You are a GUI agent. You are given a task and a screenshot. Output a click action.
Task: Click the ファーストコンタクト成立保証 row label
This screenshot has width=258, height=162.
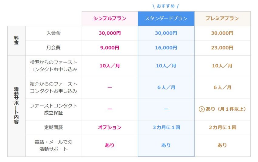(53, 109)
